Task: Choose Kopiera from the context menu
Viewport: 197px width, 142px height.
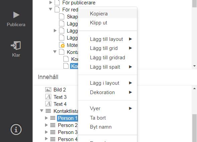Action: pyautogui.click(x=108, y=14)
